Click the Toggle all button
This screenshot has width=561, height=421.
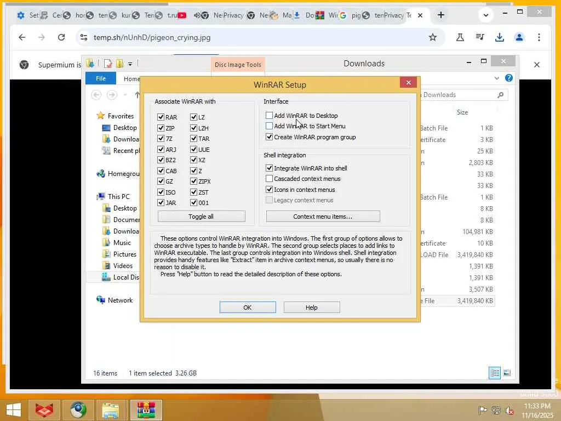pos(201,216)
